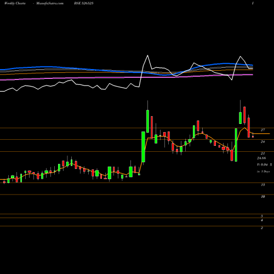The height and width of the screenshot is (274, 274).
Task: Click the 'V: 0.94 X' volume text
Action: (x=265, y=165)
